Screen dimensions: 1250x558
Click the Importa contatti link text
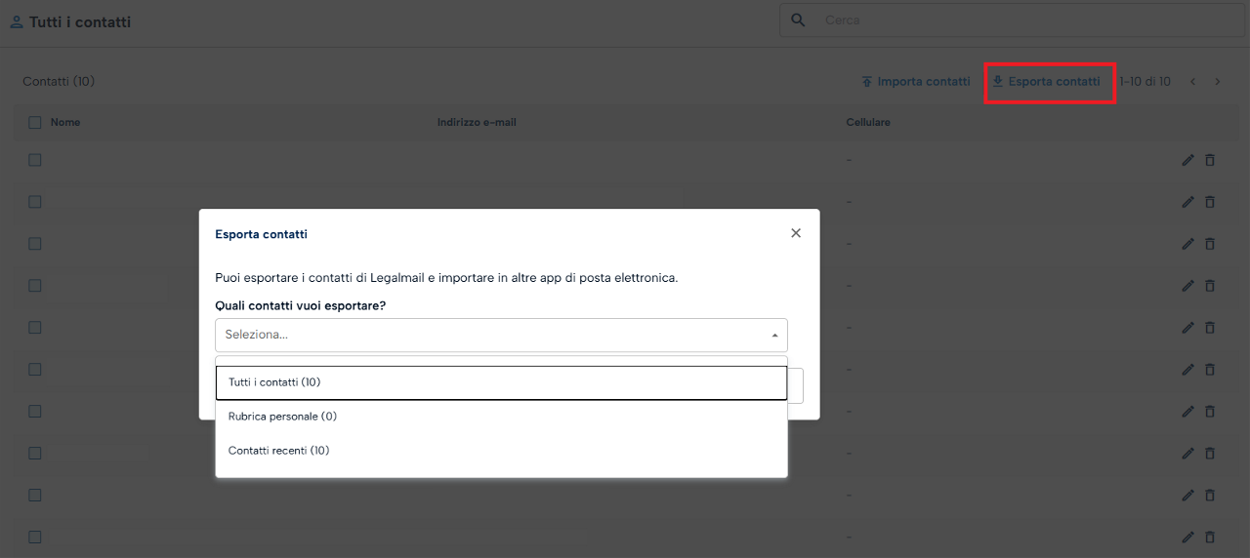point(924,82)
